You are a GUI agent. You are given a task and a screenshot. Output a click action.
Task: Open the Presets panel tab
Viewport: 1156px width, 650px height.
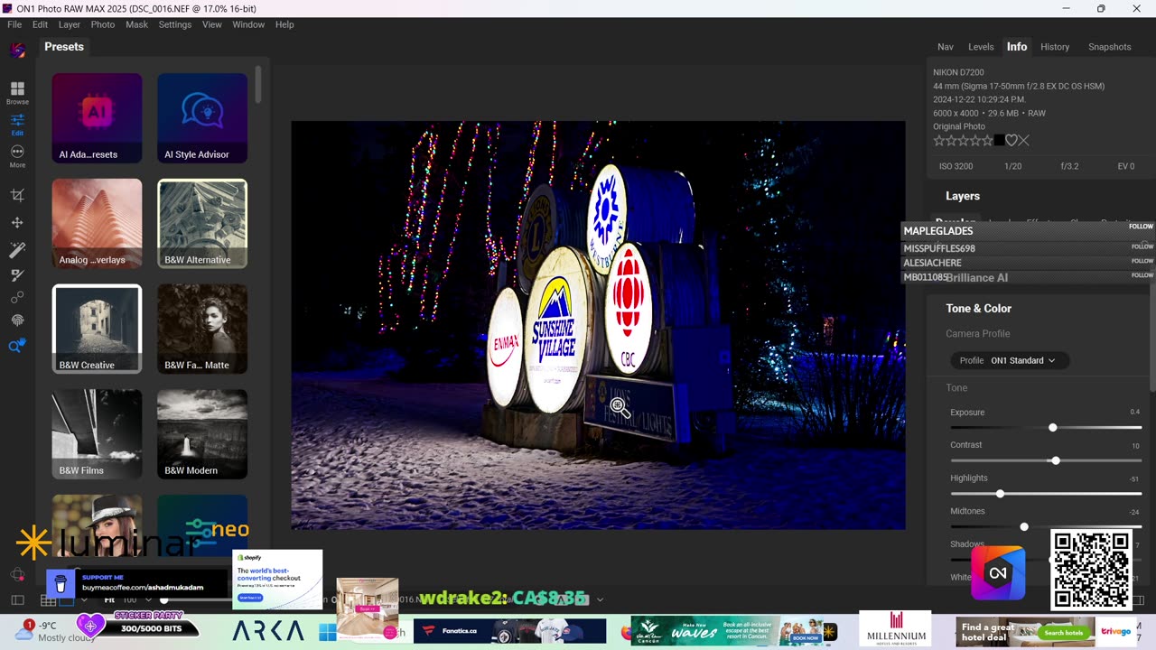pyautogui.click(x=64, y=47)
